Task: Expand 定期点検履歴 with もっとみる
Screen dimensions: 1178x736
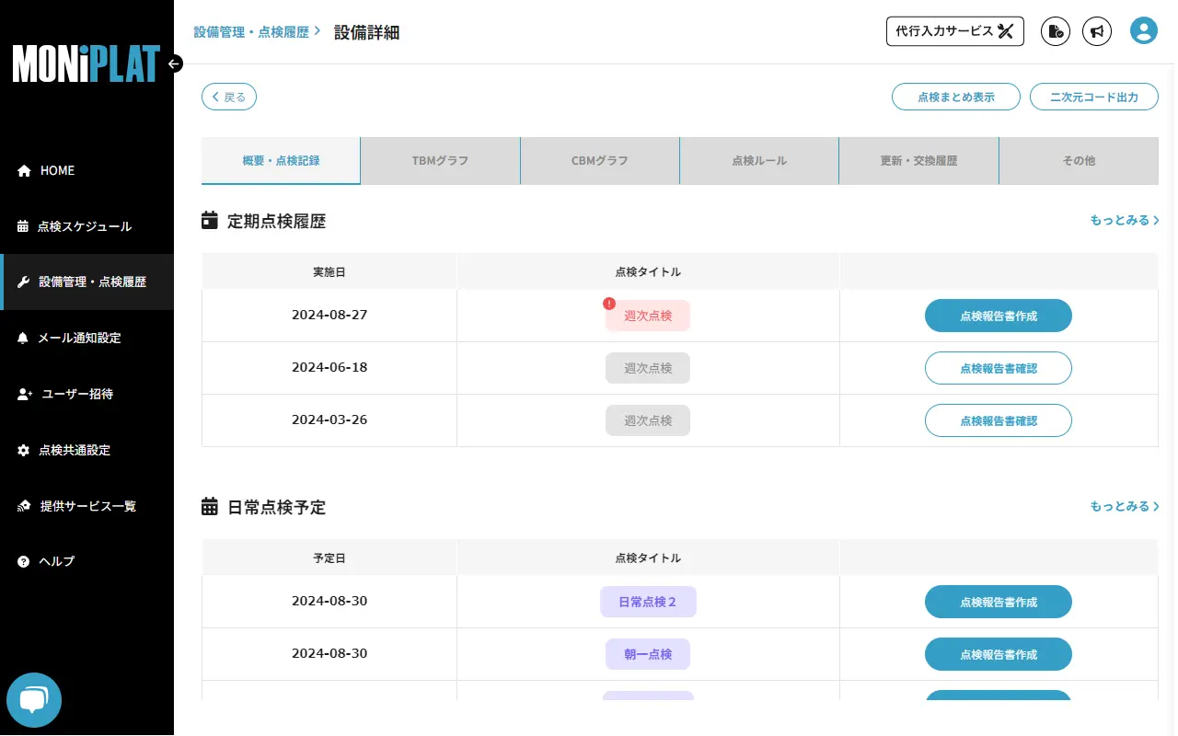Action: tap(1124, 221)
